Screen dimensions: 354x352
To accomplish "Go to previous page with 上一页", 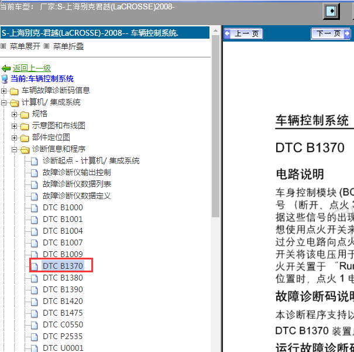I will click(x=243, y=34).
